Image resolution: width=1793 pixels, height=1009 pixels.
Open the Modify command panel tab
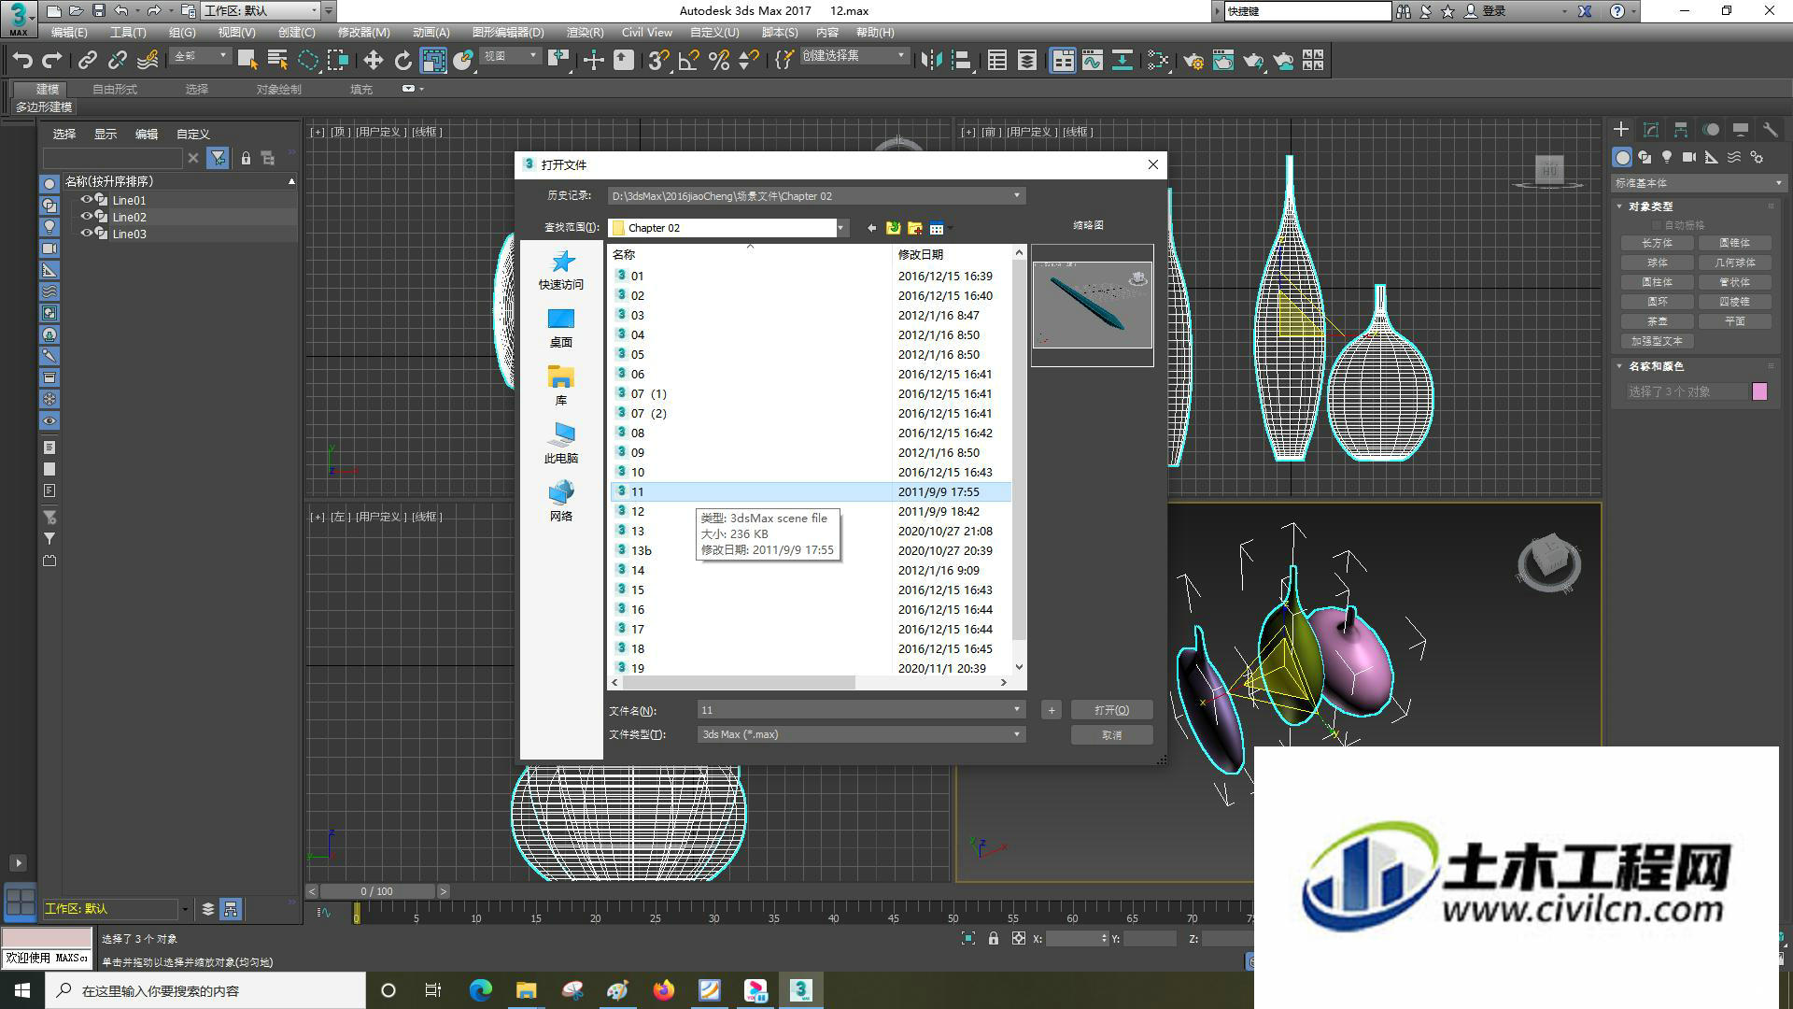(x=1651, y=130)
